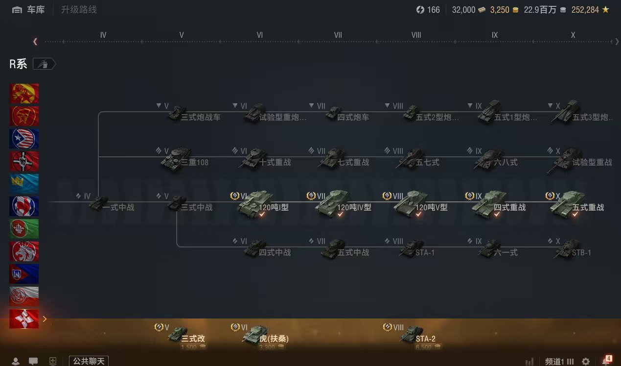This screenshot has width=621, height=366.
Task: Toggle the checkmark under 120吨I型
Action: tap(262, 214)
